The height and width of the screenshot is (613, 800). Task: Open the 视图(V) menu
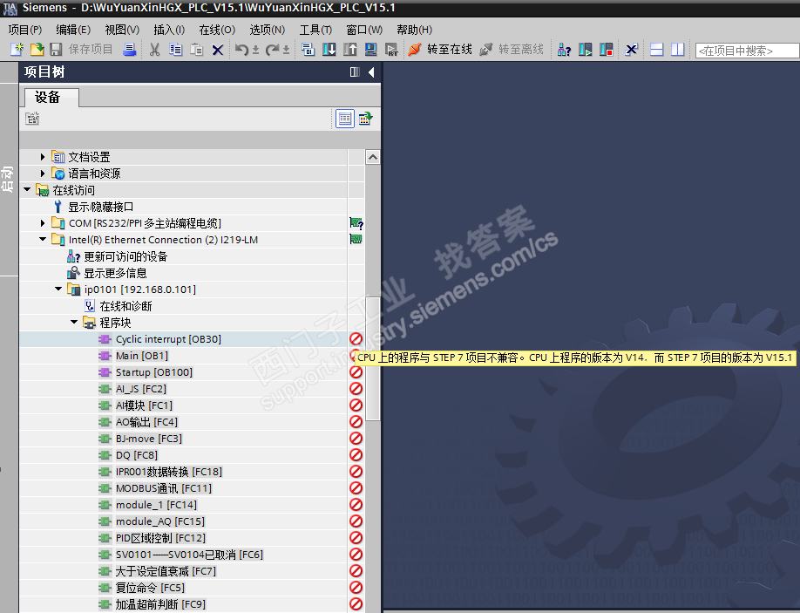tap(122, 30)
